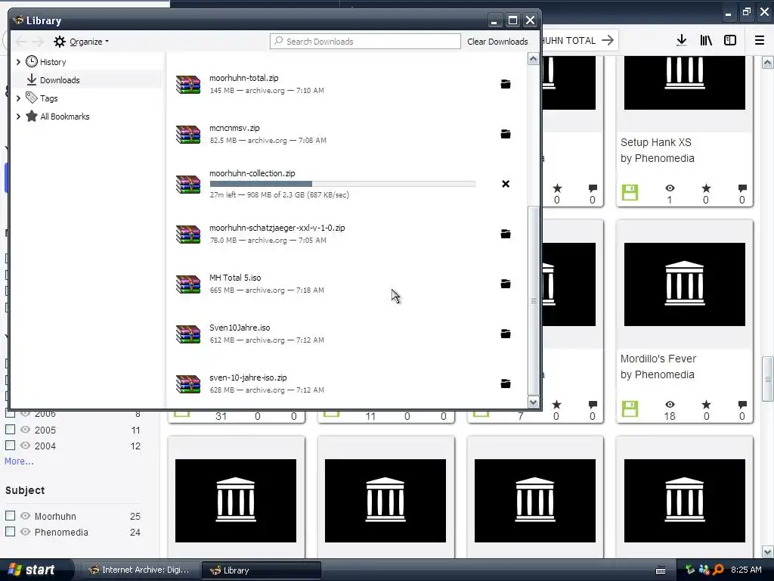The image size is (774, 581).
Task: Click the browser page scroll-up arrow
Action: click(768, 62)
